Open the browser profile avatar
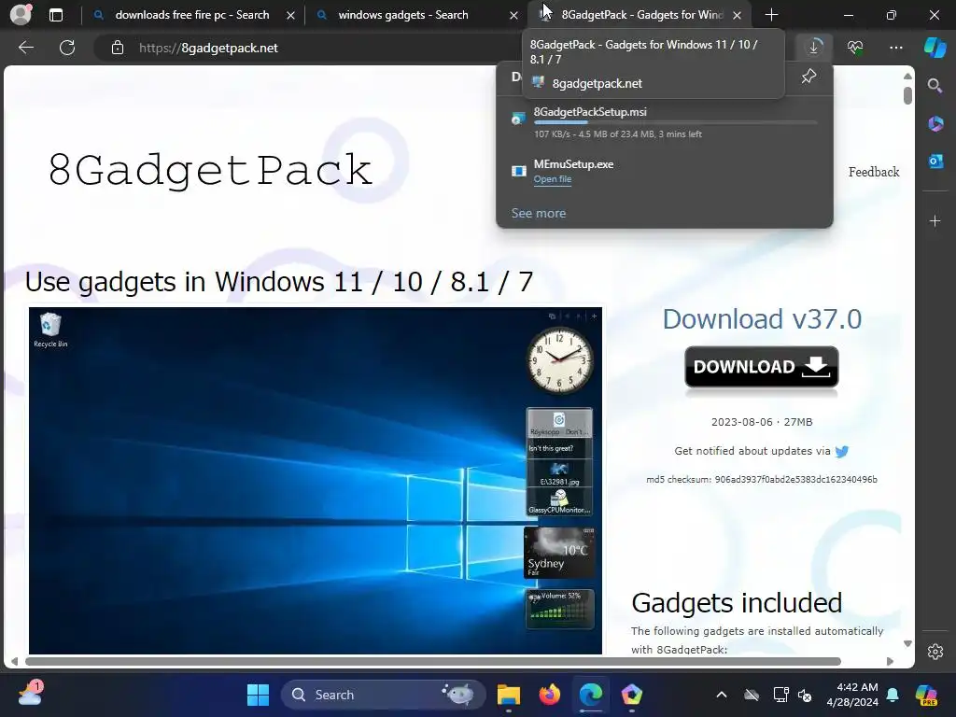Image resolution: width=956 pixels, height=717 pixels. (21, 15)
